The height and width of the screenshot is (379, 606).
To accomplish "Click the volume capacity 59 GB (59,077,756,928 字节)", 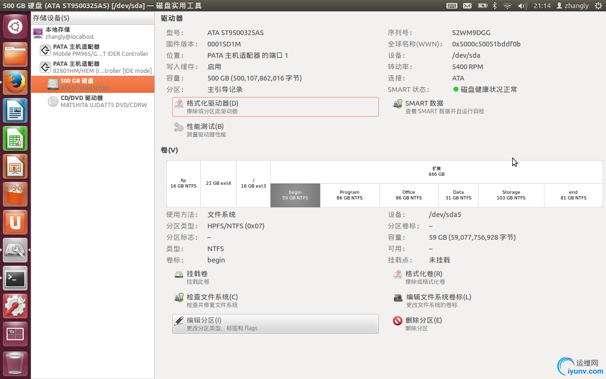I will coord(472,237).
